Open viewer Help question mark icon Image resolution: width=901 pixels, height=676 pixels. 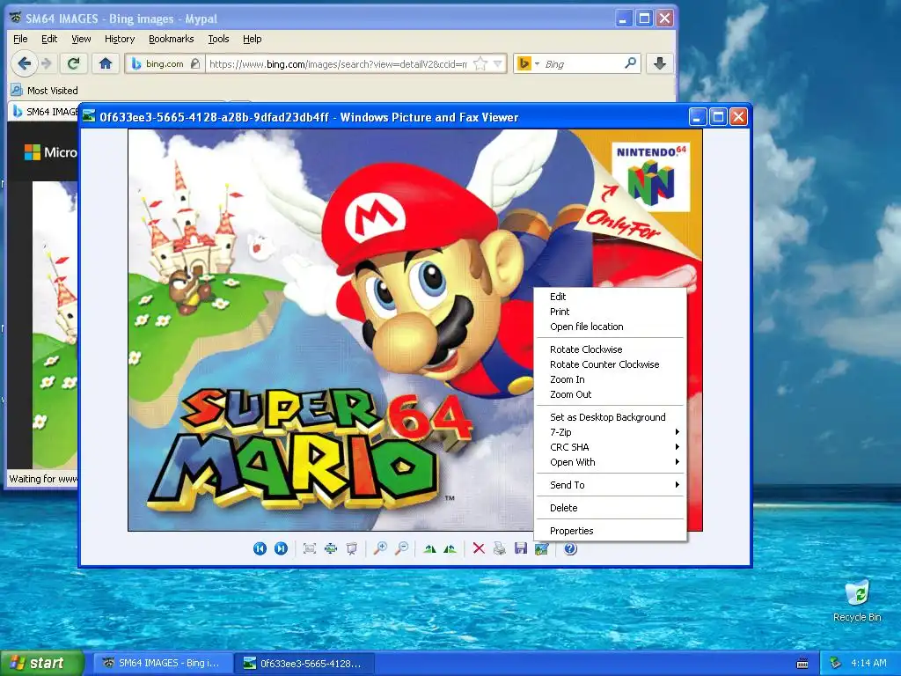pyautogui.click(x=570, y=548)
